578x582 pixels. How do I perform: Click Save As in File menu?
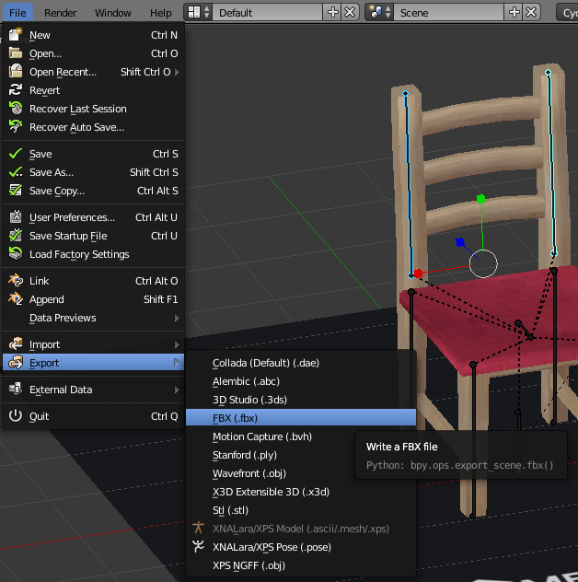pyautogui.click(x=52, y=172)
